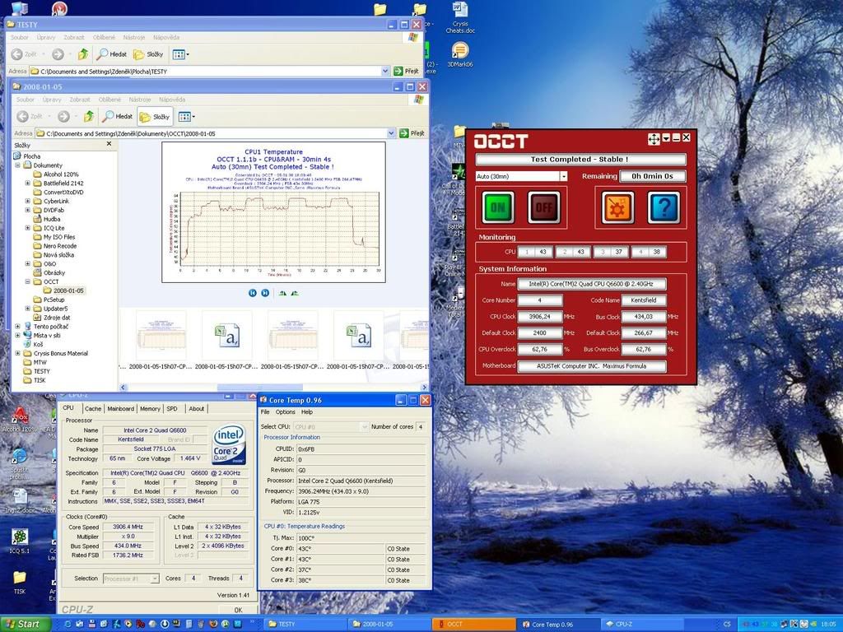Screen dimensions: 843x632
Task: Start the test with OCCT's green ON button
Action: 498,207
